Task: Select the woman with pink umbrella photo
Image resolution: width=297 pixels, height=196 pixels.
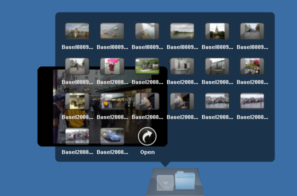Action: [112, 66]
